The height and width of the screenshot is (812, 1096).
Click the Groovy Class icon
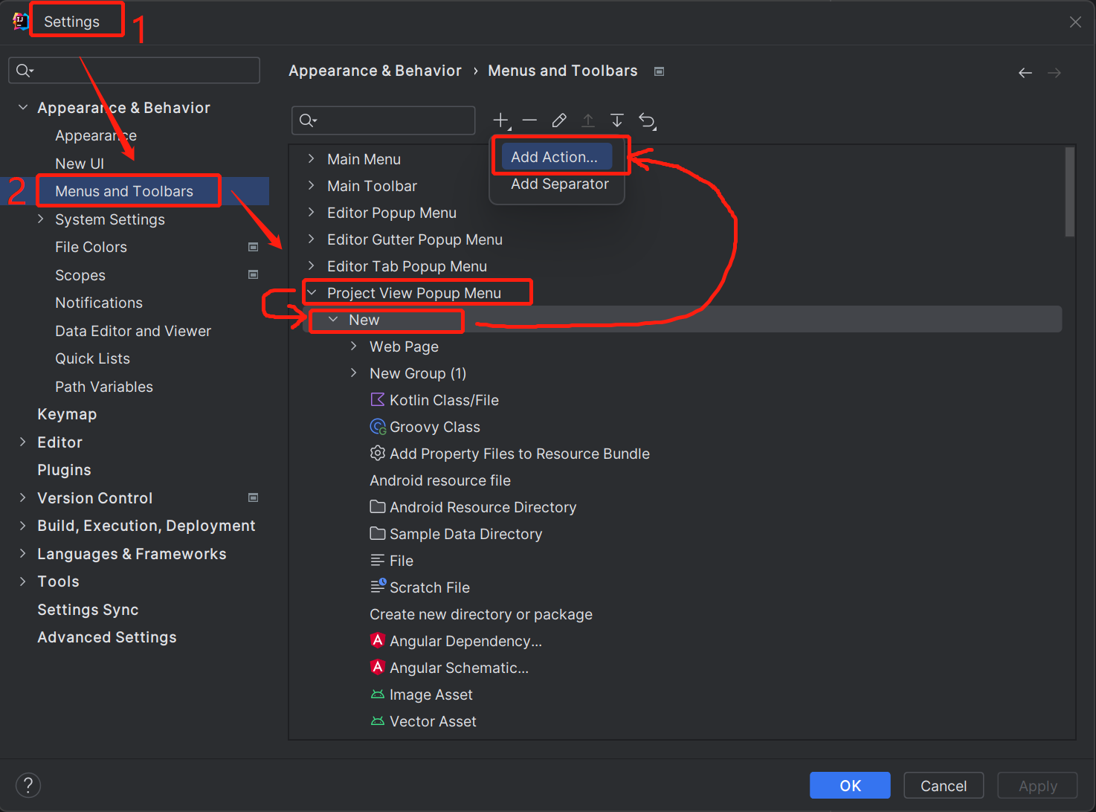[x=378, y=426]
